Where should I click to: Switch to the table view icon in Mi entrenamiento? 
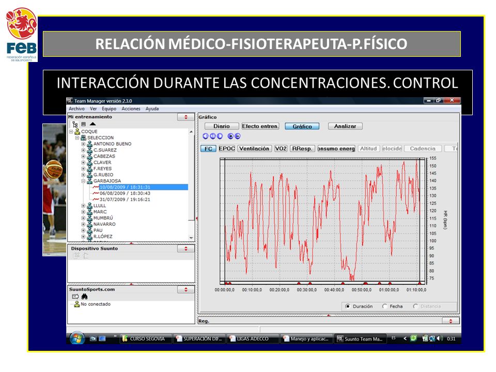point(84,125)
